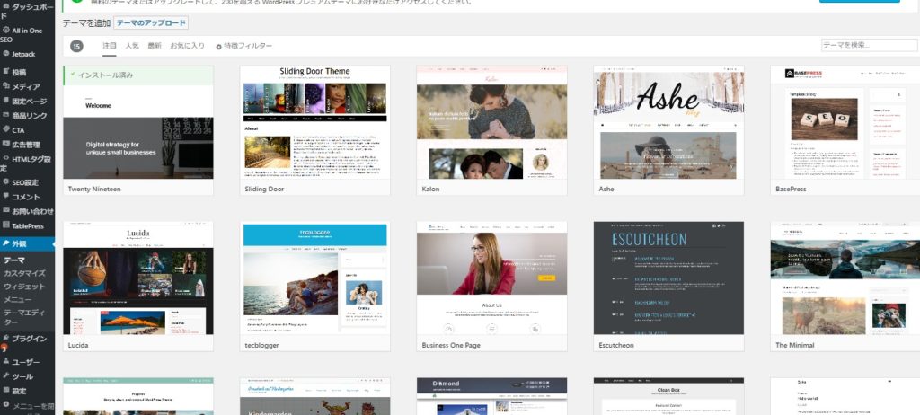Image resolution: width=920 pixels, height=415 pixels.
Task: Open the Twenty Nineteen theme preview
Action: click(x=138, y=132)
